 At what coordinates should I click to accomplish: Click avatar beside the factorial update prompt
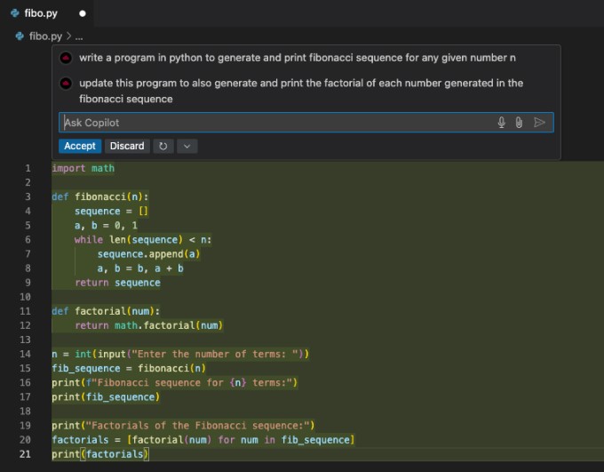pos(66,84)
